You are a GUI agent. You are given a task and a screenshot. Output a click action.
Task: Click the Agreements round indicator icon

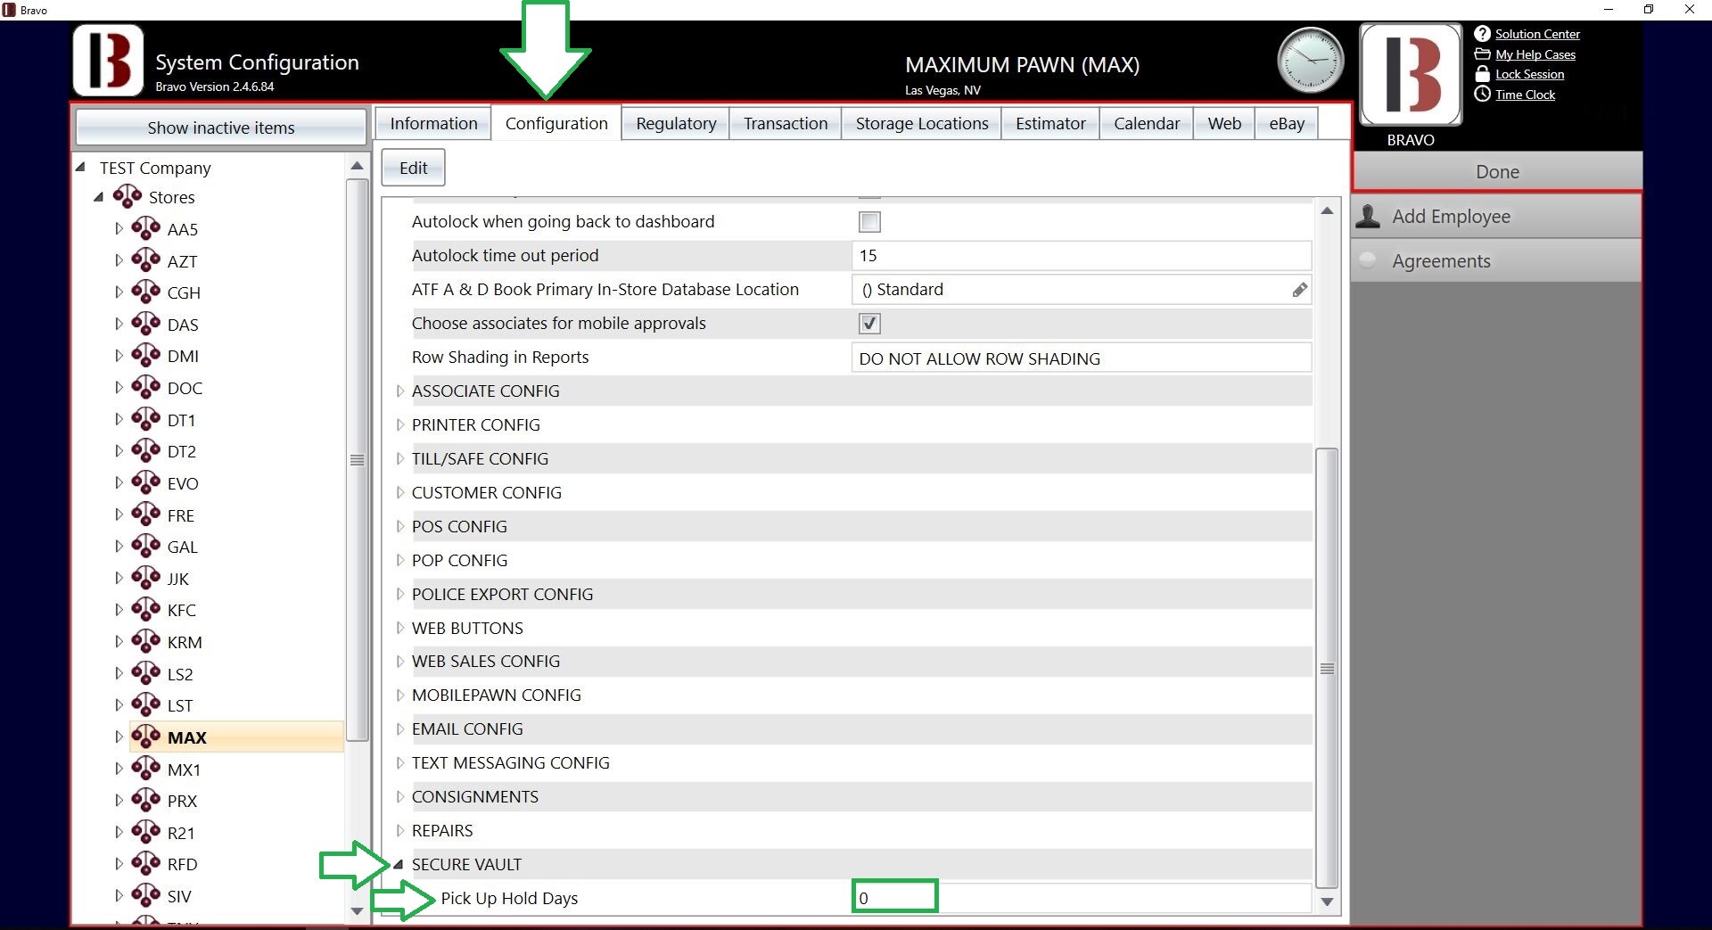tap(1368, 260)
